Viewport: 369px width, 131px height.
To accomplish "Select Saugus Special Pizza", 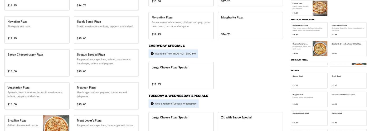I will coord(106,63).
